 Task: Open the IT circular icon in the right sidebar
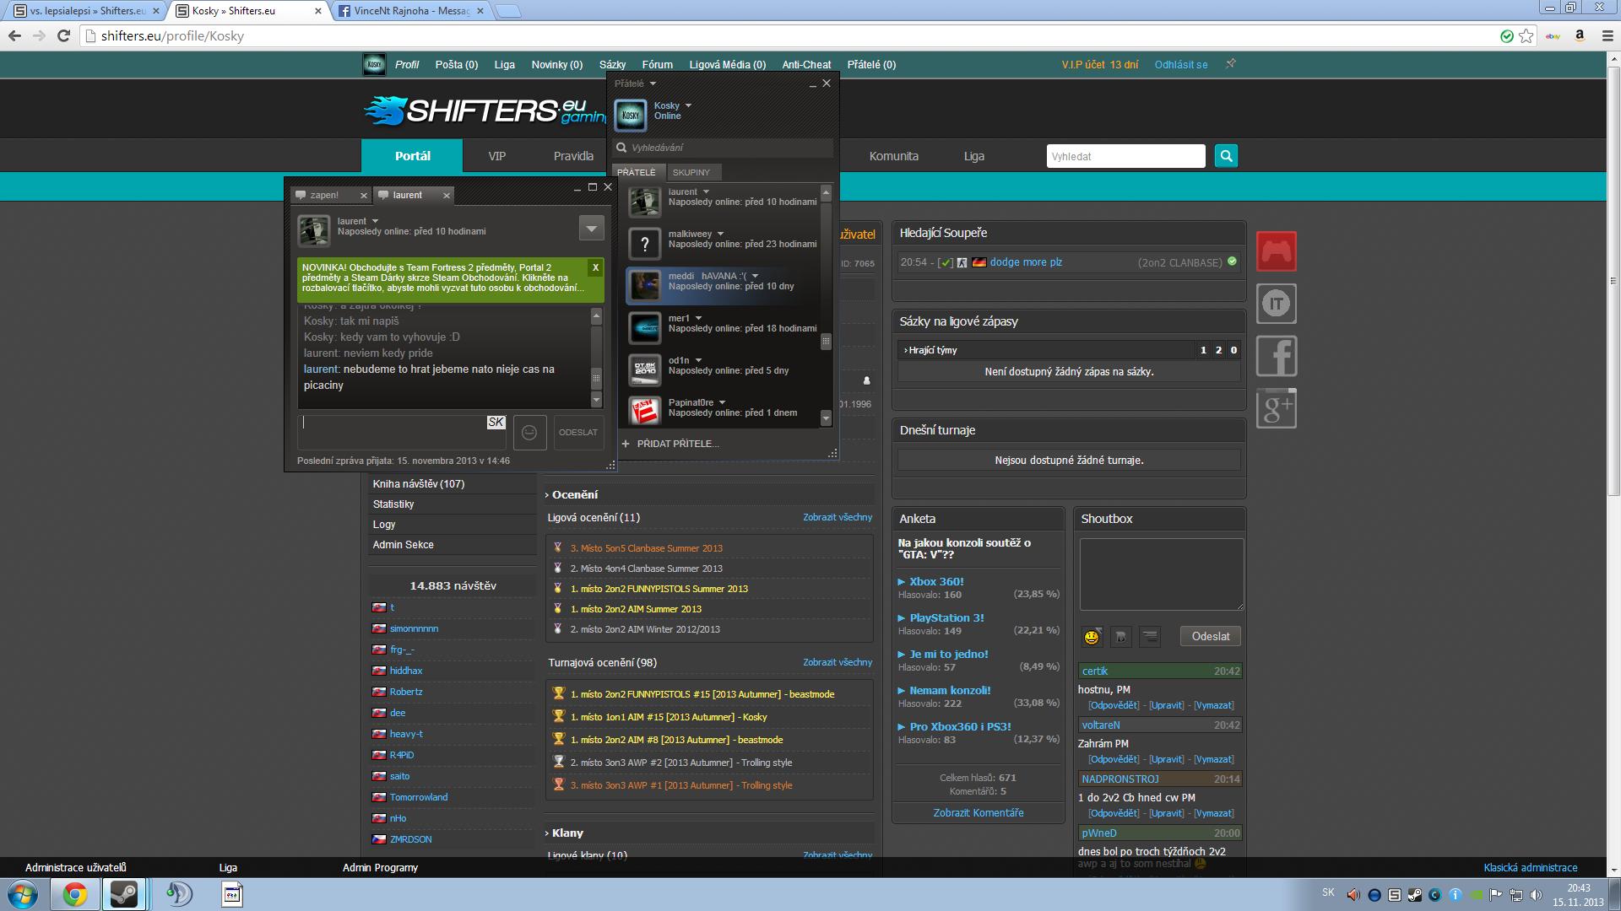(1276, 304)
